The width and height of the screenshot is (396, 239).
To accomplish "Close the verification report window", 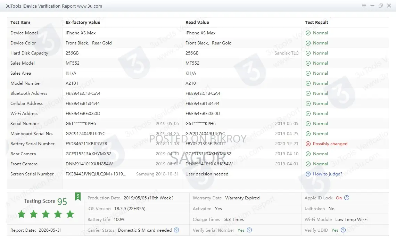I will click(389, 6).
